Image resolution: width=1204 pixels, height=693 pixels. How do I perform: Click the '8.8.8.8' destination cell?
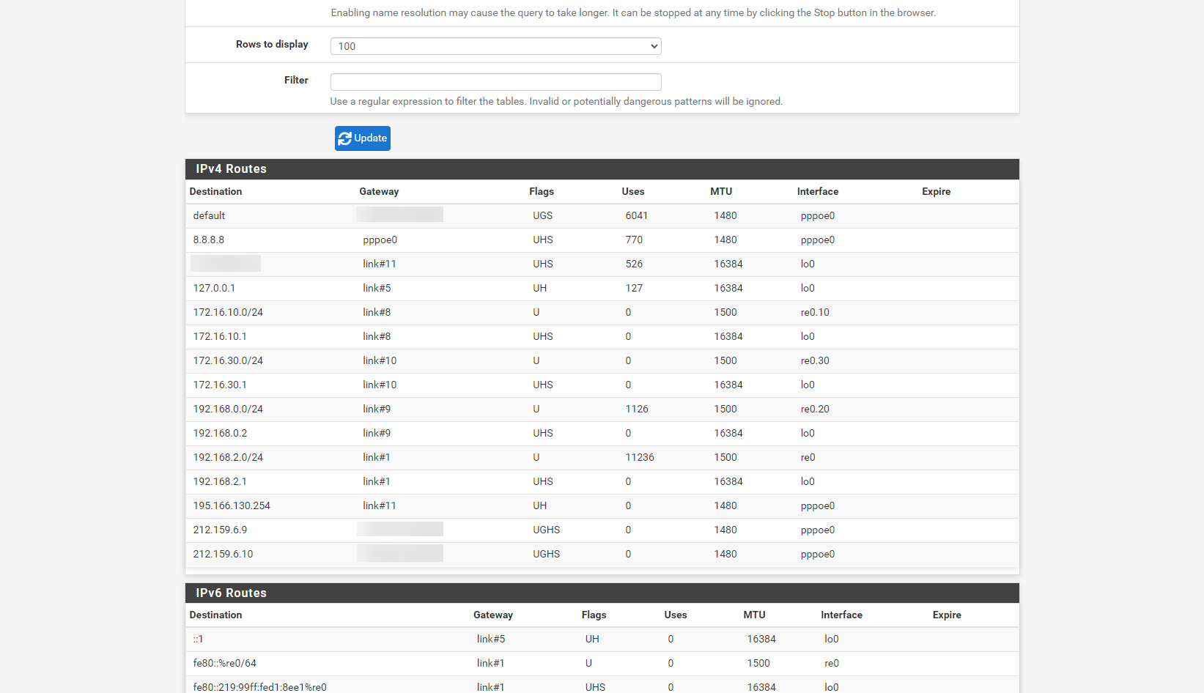click(x=209, y=240)
